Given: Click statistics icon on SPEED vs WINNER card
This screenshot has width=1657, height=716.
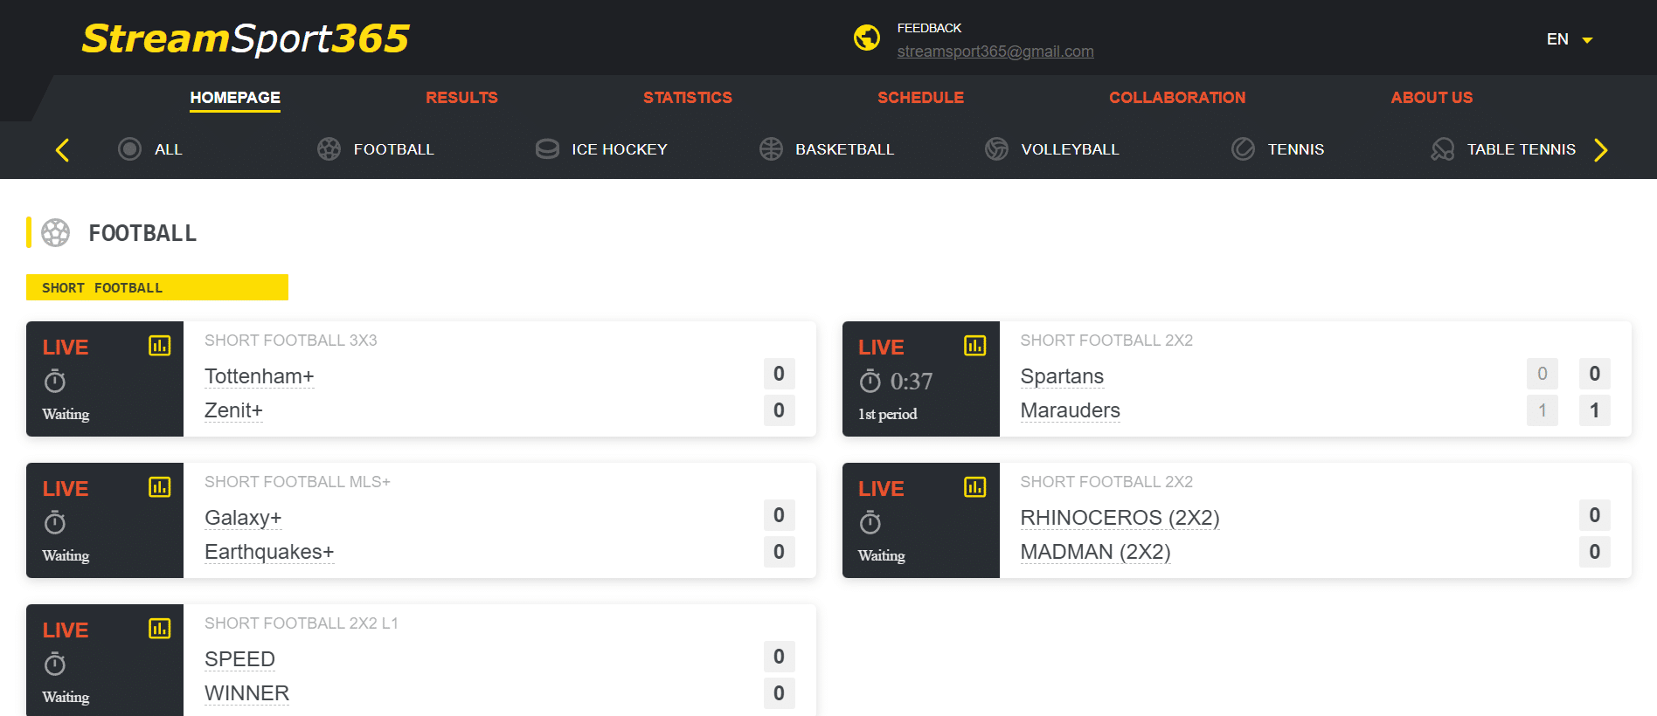Looking at the screenshot, I should coord(159,629).
